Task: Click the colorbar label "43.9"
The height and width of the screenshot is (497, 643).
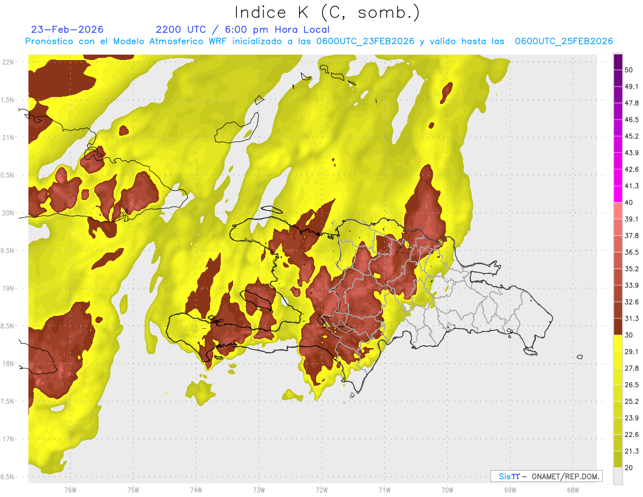Action: pos(632,153)
